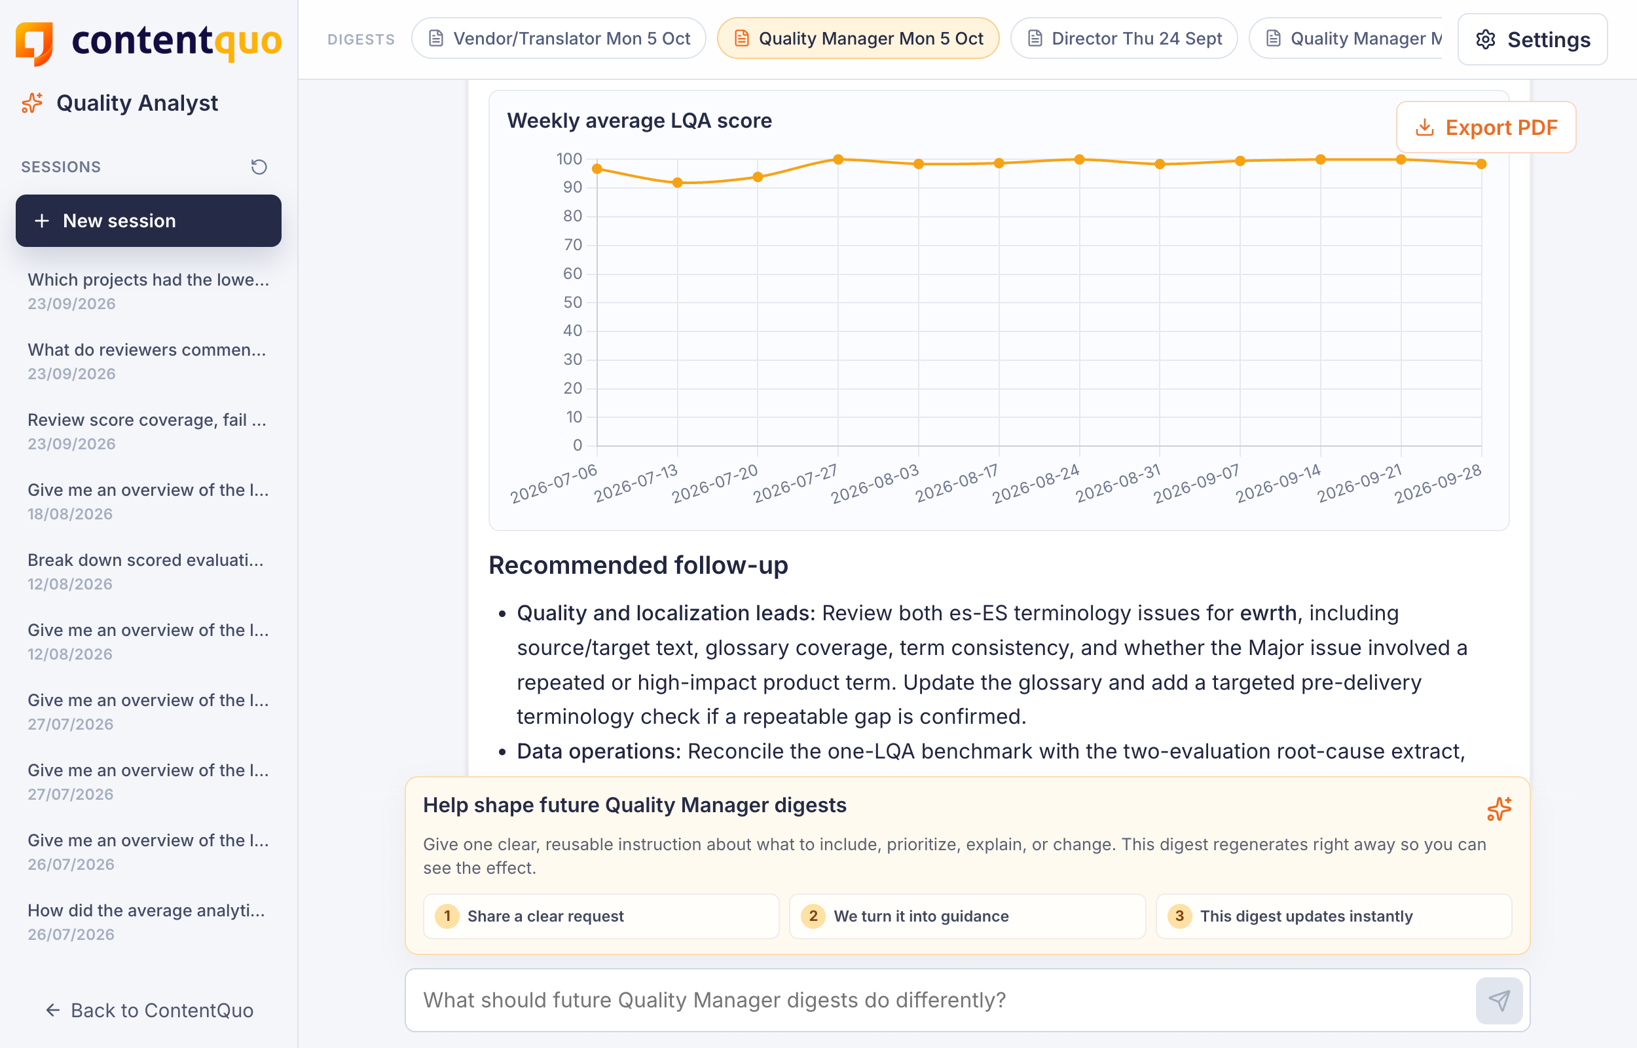Click the back arrow beside Back to ContentQuo
The image size is (1637, 1048).
[53, 1010]
